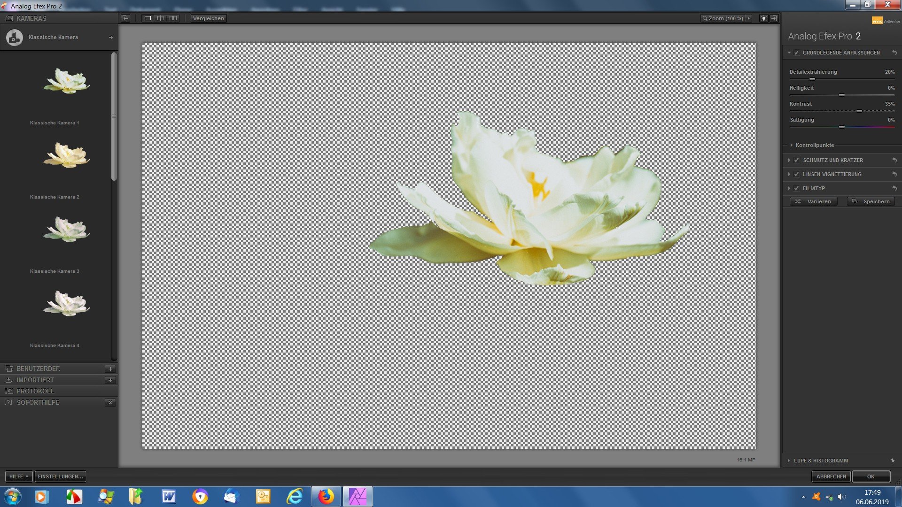The image size is (902, 507).
Task: Switch to the side-by-side preview view
Action: click(173, 18)
